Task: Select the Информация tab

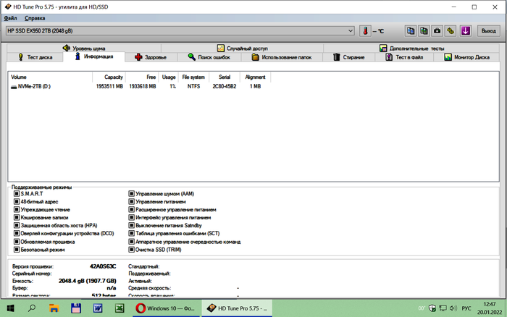Action: pos(93,56)
